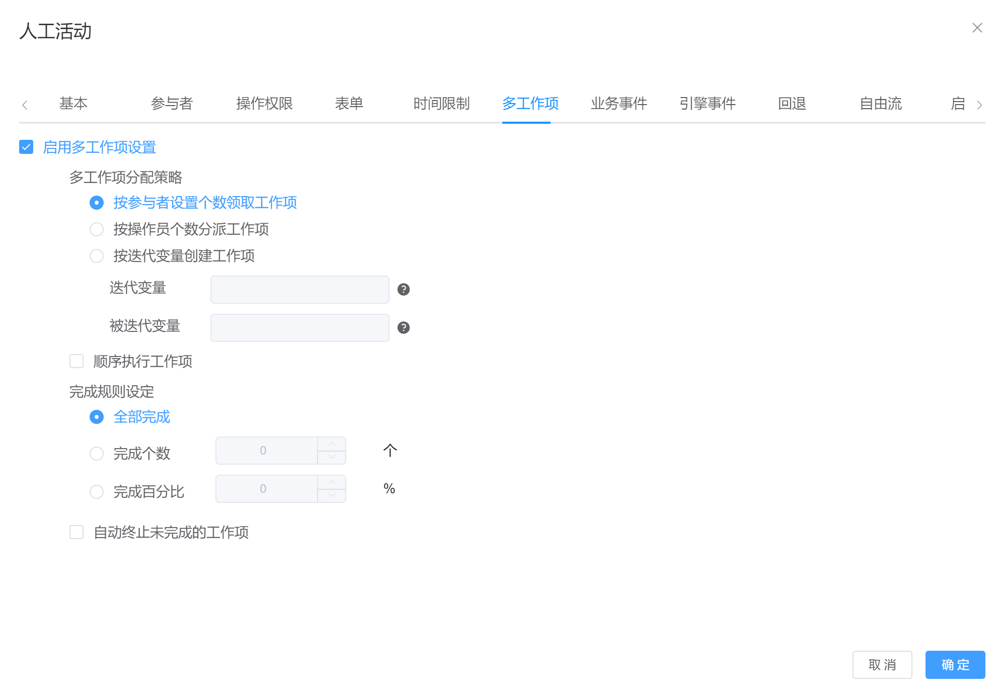Image resolution: width=1001 pixels, height=696 pixels.
Task: Choose 完成百分比 completion rule
Action: 97,491
